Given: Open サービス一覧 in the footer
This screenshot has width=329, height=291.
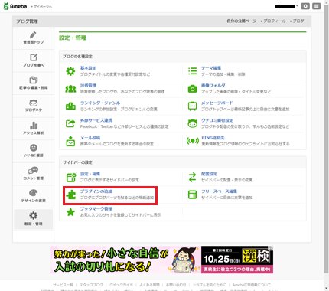Looking at the screenshot, I should (63, 285).
